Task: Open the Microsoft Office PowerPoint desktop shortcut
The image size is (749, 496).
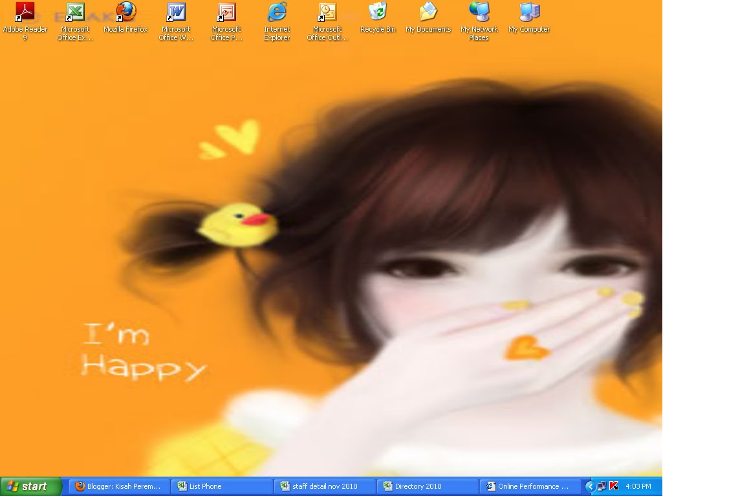Action: pos(226,21)
